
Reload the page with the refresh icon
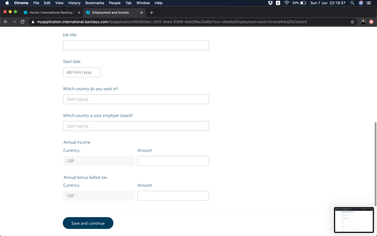point(22,22)
